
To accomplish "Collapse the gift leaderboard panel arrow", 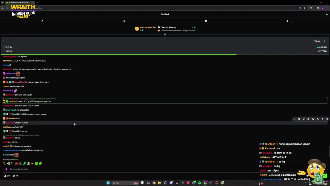I will (x=165, y=35).
